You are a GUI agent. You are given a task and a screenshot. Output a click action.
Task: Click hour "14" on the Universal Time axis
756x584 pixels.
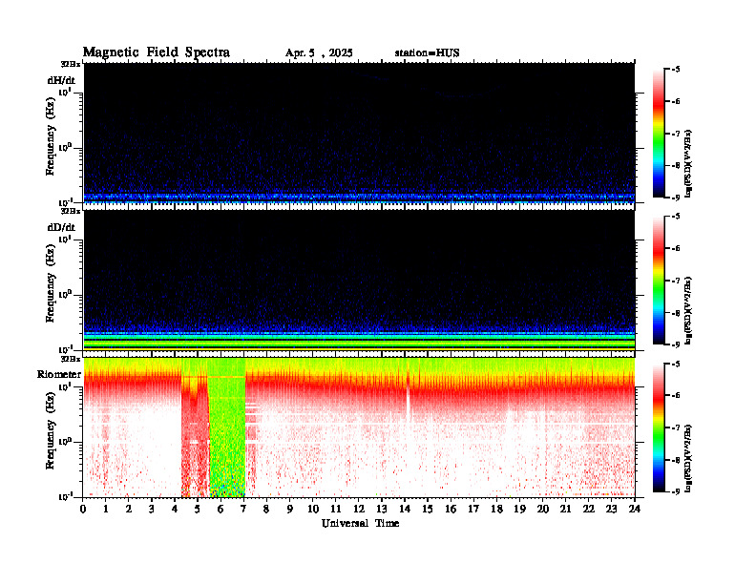(405, 509)
